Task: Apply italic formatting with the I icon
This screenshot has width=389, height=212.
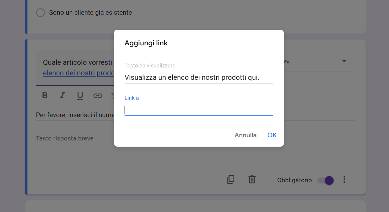Action: coord(62,95)
